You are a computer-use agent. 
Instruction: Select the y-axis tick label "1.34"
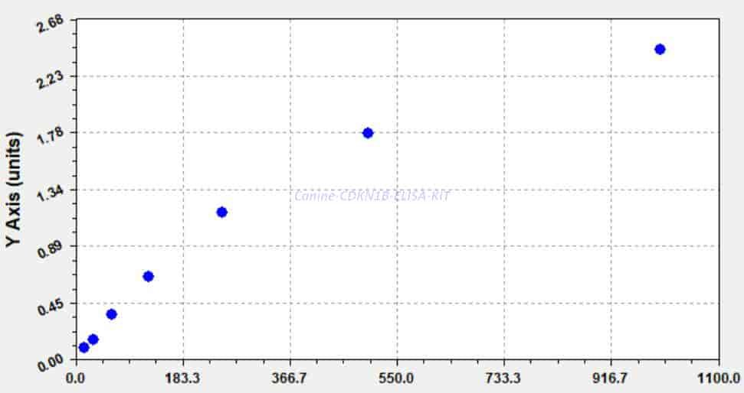tap(49, 194)
